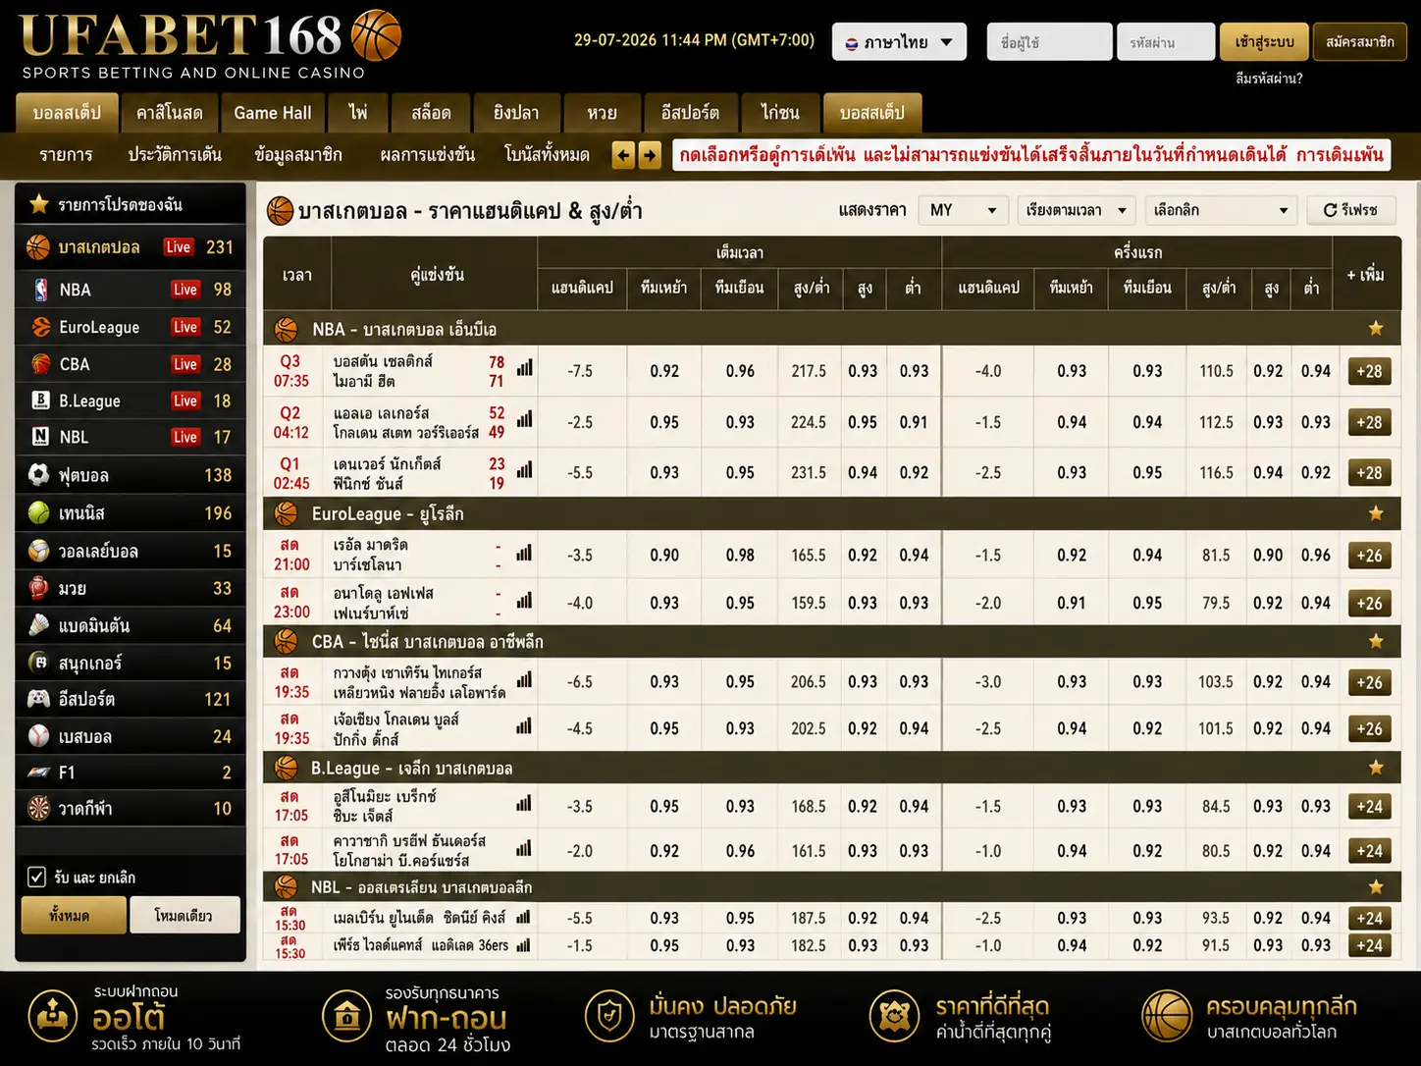The image size is (1421, 1066).
Task: Open the ภาษาไทย language dropdown
Action: 899,42
